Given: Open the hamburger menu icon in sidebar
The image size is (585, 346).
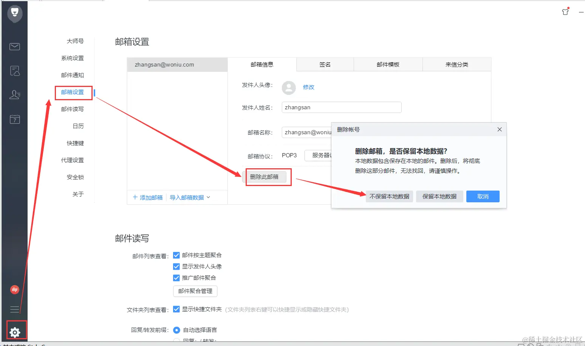Looking at the screenshot, I should pos(15,309).
